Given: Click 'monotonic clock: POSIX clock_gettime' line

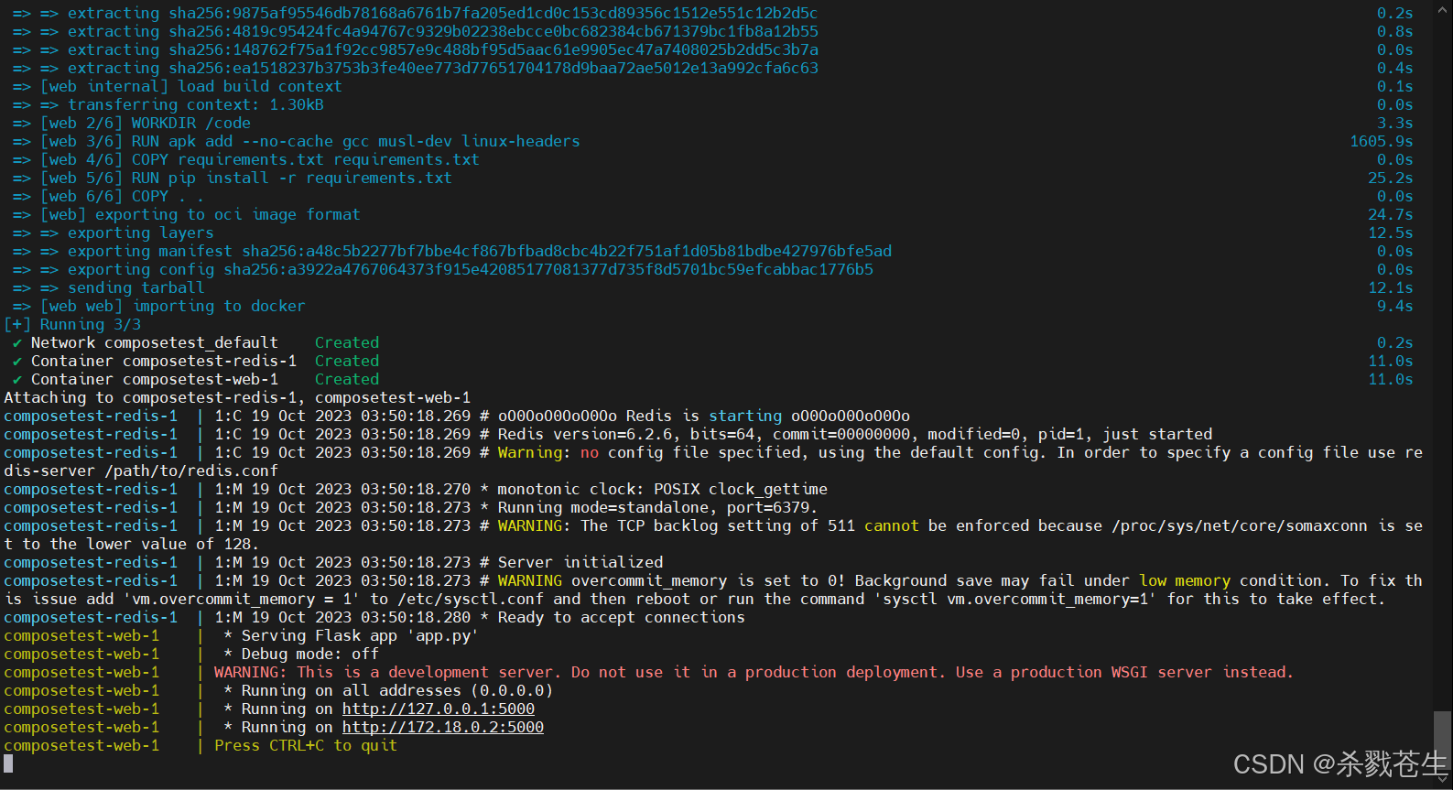Looking at the screenshot, I should (x=416, y=489).
